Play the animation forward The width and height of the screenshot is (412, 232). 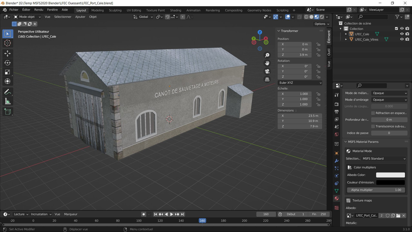point(172,214)
